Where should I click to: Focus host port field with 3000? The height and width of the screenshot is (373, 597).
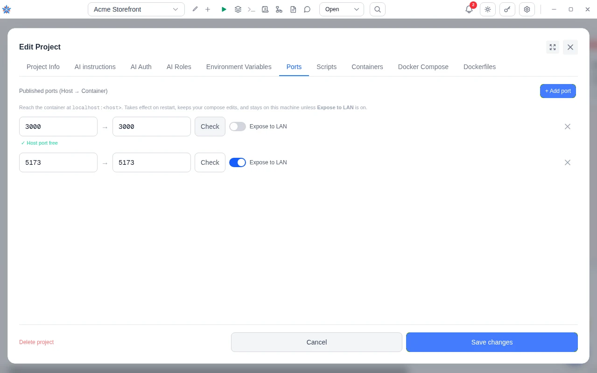click(x=58, y=127)
